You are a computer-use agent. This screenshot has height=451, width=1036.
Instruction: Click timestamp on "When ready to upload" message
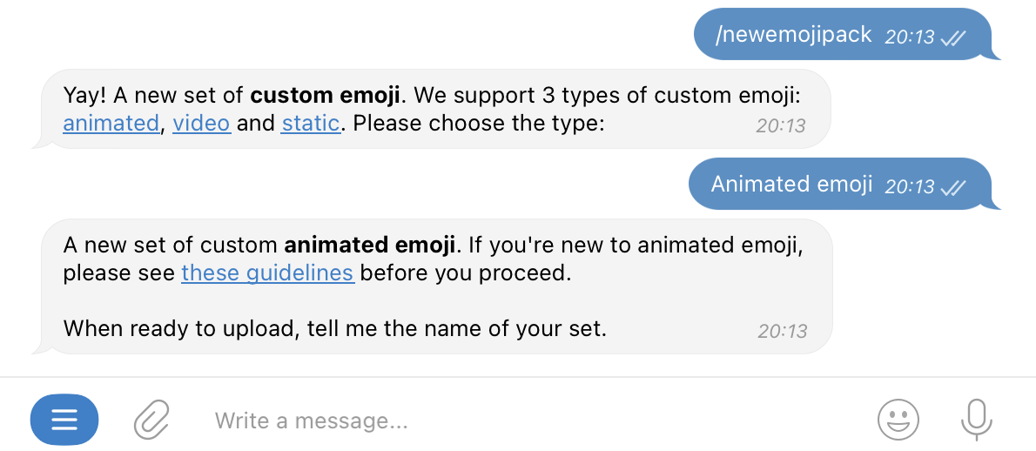click(783, 331)
